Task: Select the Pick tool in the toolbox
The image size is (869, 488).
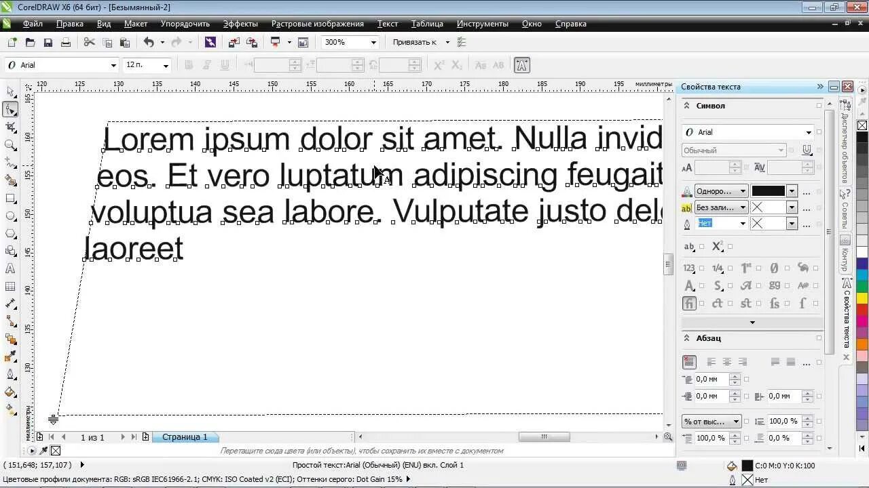Action: (x=10, y=91)
